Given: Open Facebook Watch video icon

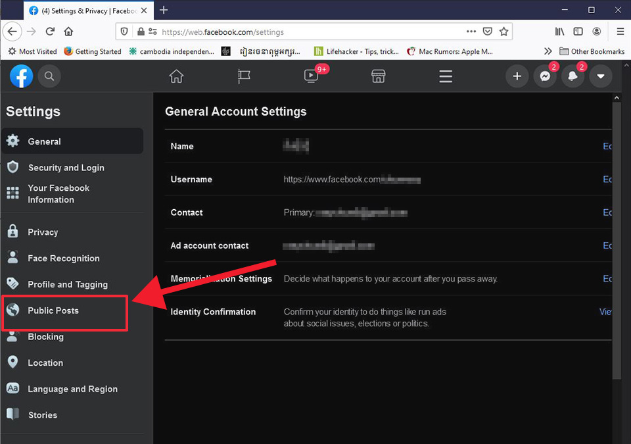Looking at the screenshot, I should coord(311,76).
